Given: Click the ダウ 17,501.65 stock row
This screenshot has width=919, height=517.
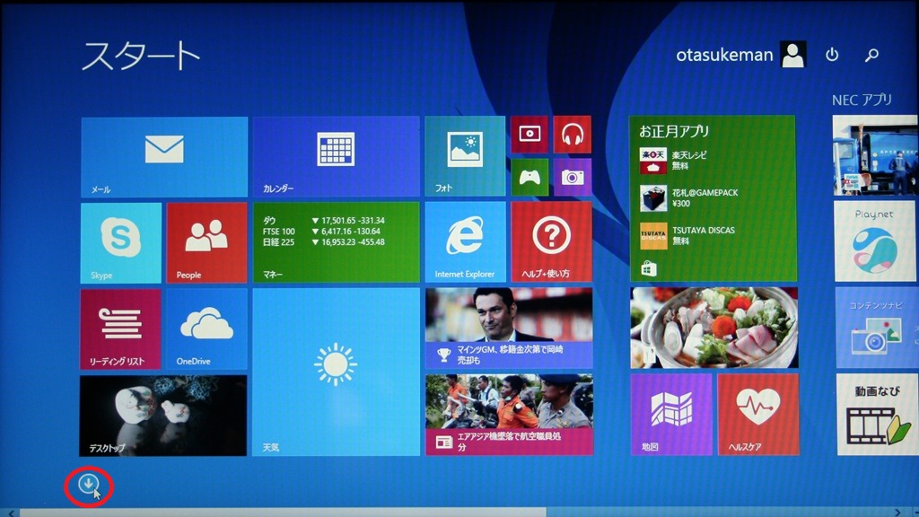Looking at the screenshot, I should [323, 221].
